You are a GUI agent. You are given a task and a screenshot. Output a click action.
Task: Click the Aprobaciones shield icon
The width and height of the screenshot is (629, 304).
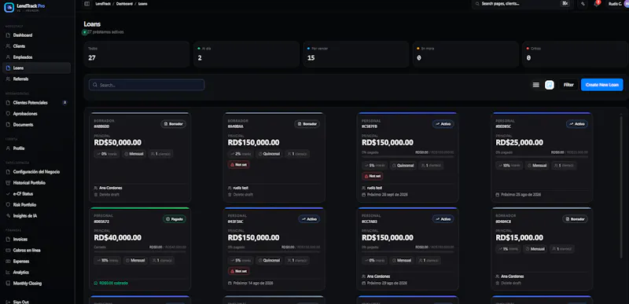click(x=8, y=114)
